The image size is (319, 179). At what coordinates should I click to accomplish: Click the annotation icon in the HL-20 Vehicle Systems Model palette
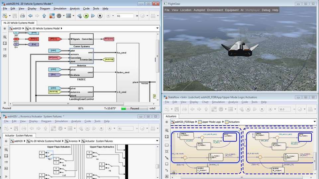tap(5, 56)
